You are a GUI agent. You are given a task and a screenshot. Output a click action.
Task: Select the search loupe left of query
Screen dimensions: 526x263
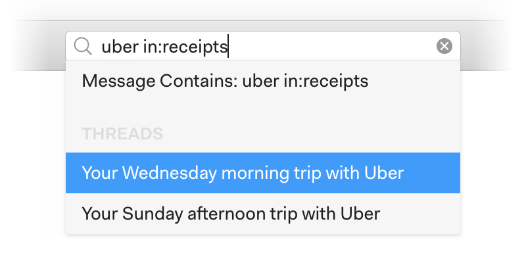[x=83, y=46]
